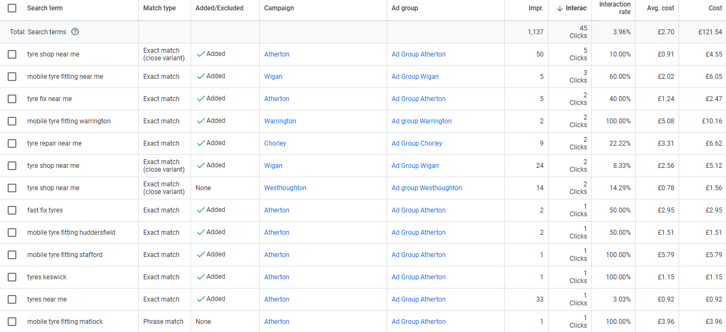Click the 3.03% interaction rate cell

(621, 299)
